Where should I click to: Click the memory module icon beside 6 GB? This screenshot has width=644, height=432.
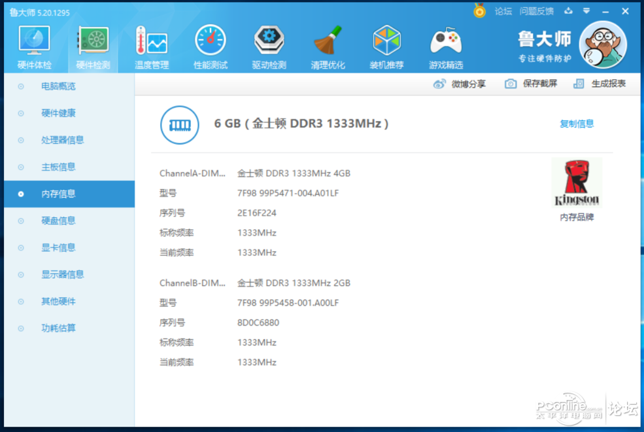tap(180, 125)
